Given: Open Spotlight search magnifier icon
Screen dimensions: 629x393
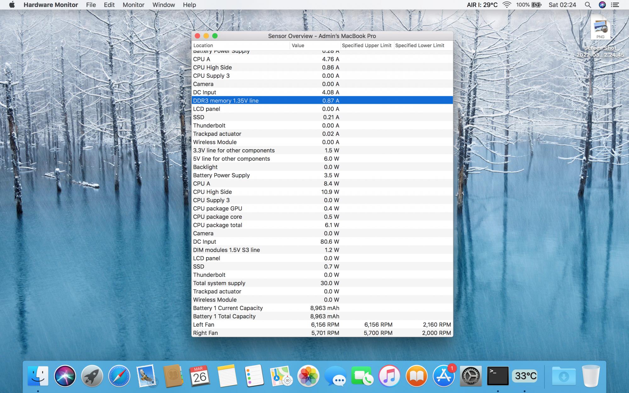Looking at the screenshot, I should pyautogui.click(x=587, y=5).
